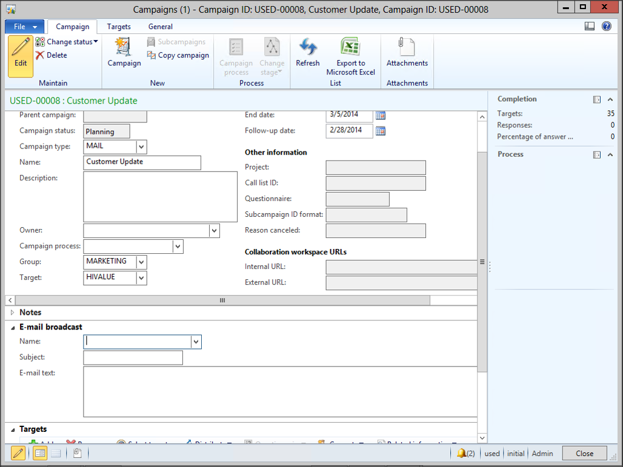Screen dimensions: 623x467
Task: Delete the campaign with the red X
Action: coord(52,55)
